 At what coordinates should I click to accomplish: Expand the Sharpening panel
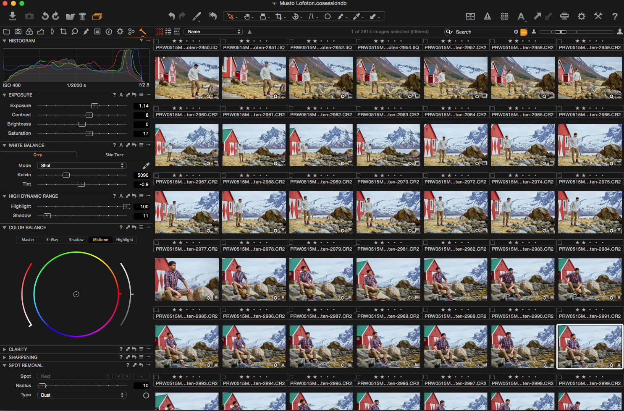pyautogui.click(x=4, y=357)
